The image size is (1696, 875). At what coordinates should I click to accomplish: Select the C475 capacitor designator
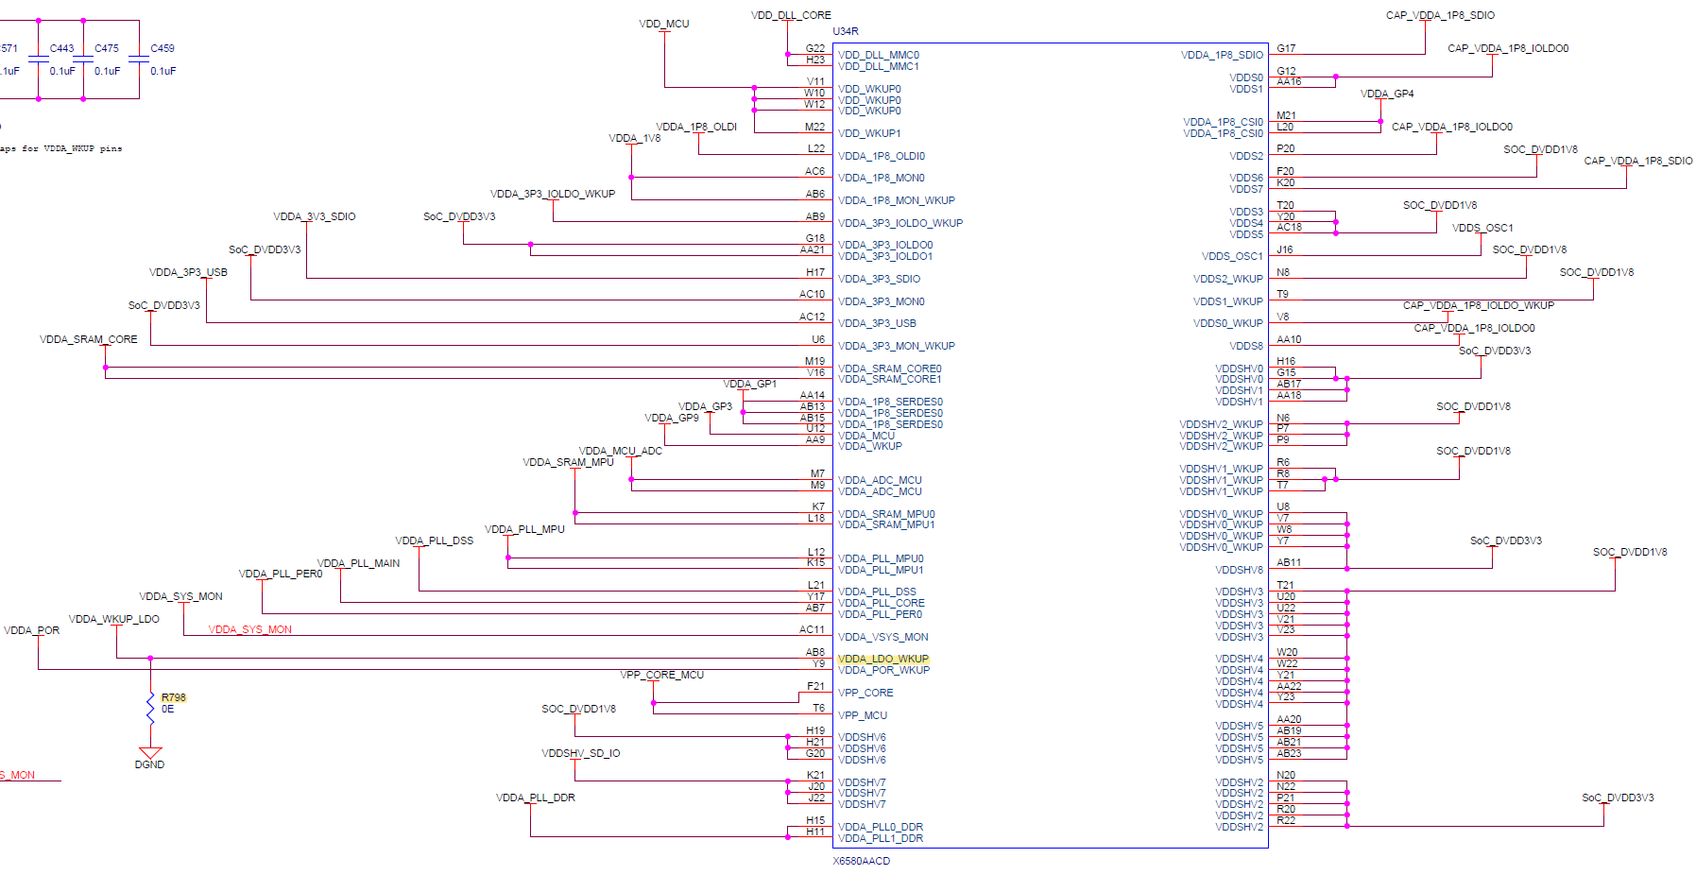point(107,48)
